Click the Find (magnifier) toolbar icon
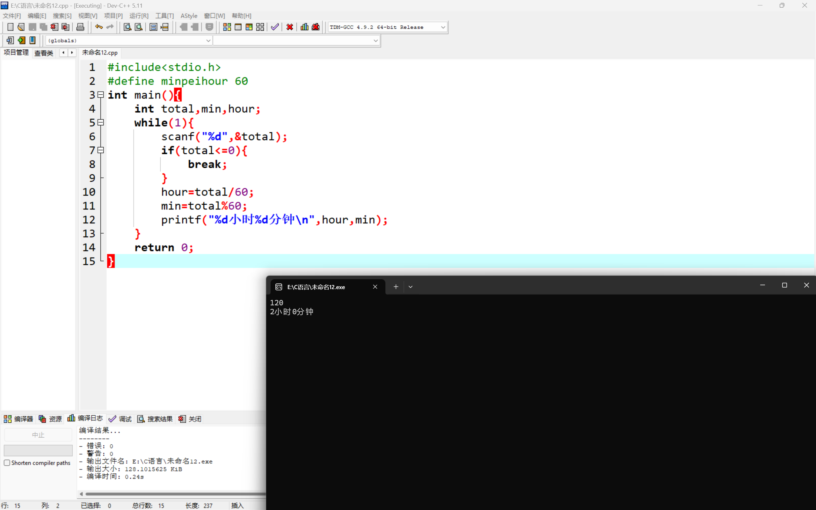 127,27
